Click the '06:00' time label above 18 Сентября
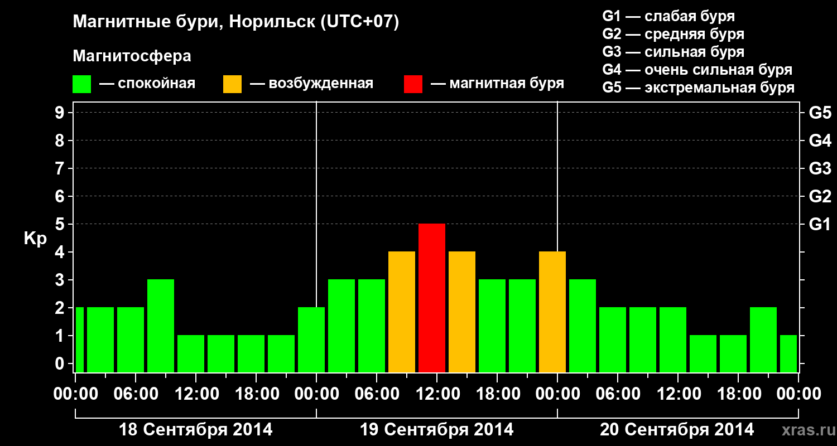 (136, 394)
